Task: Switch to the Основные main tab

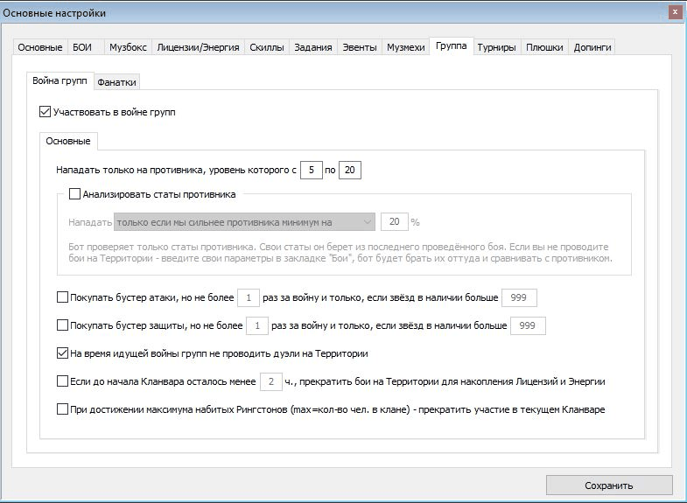Action: [40, 47]
